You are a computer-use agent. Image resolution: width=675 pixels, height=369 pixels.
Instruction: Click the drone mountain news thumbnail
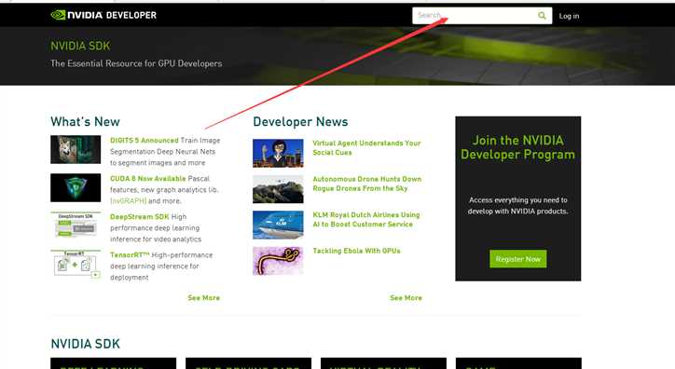click(x=278, y=189)
